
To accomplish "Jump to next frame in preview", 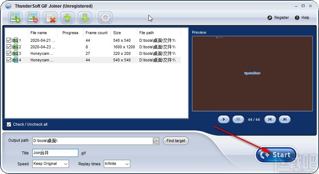I will [x=285, y=120].
